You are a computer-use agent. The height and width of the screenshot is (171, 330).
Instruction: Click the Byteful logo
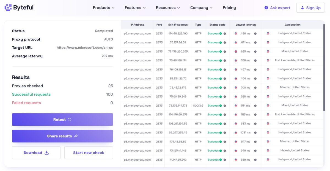click(19, 8)
